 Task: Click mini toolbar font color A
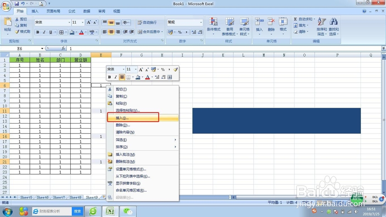coord(147,77)
